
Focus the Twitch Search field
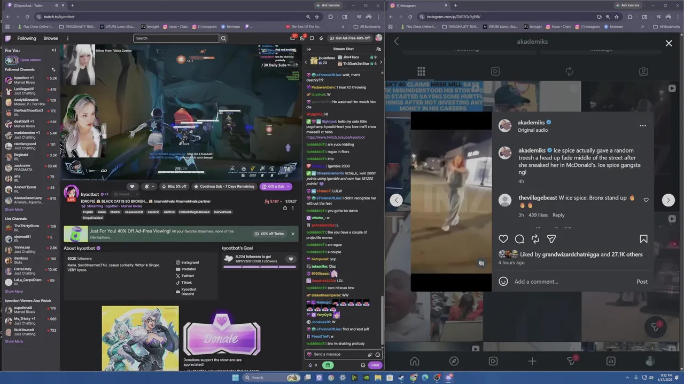[176, 38]
